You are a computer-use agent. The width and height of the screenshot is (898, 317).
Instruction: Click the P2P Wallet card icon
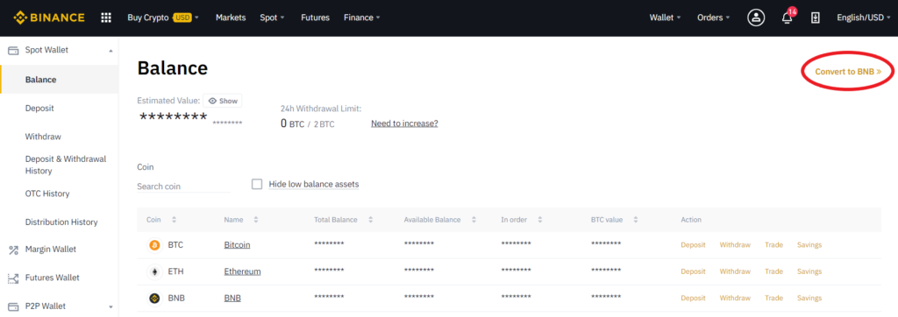12,306
